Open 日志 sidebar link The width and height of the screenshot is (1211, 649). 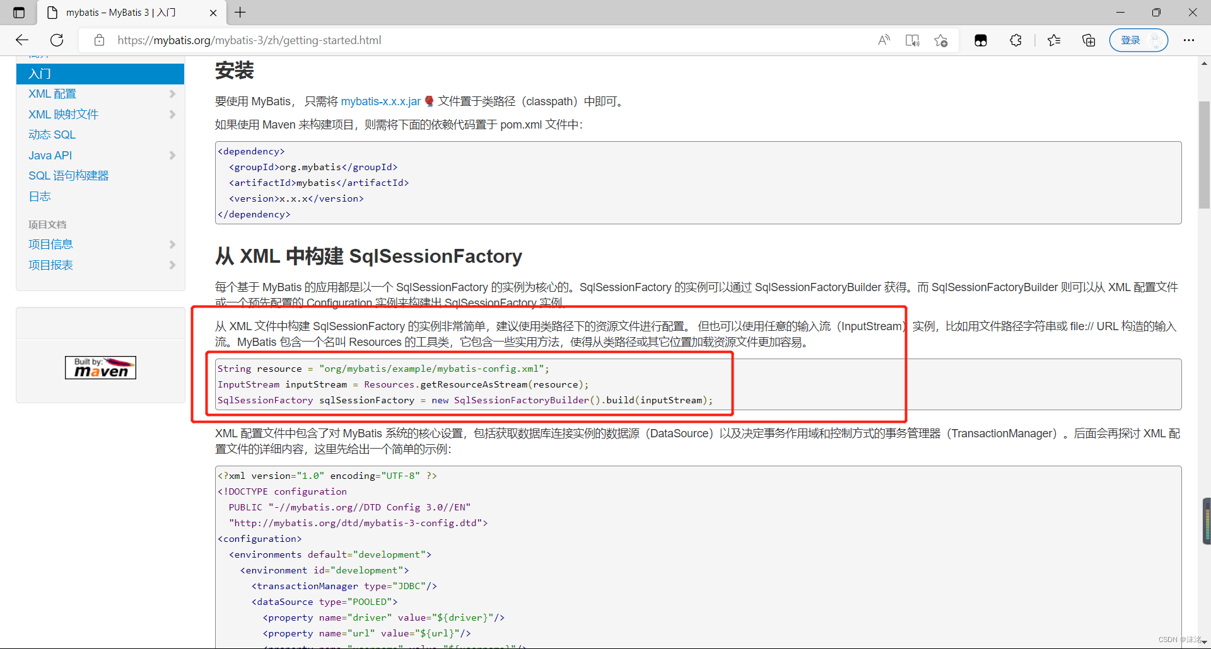(x=40, y=197)
